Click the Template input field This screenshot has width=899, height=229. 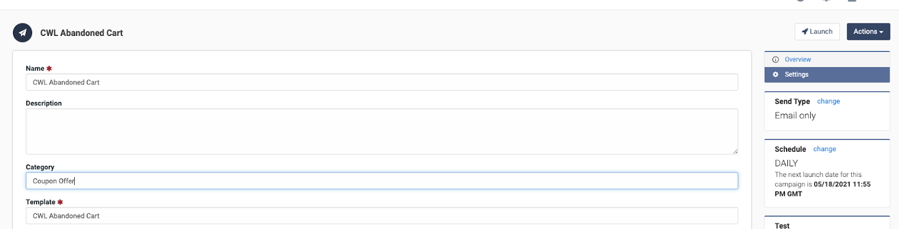pyautogui.click(x=382, y=216)
